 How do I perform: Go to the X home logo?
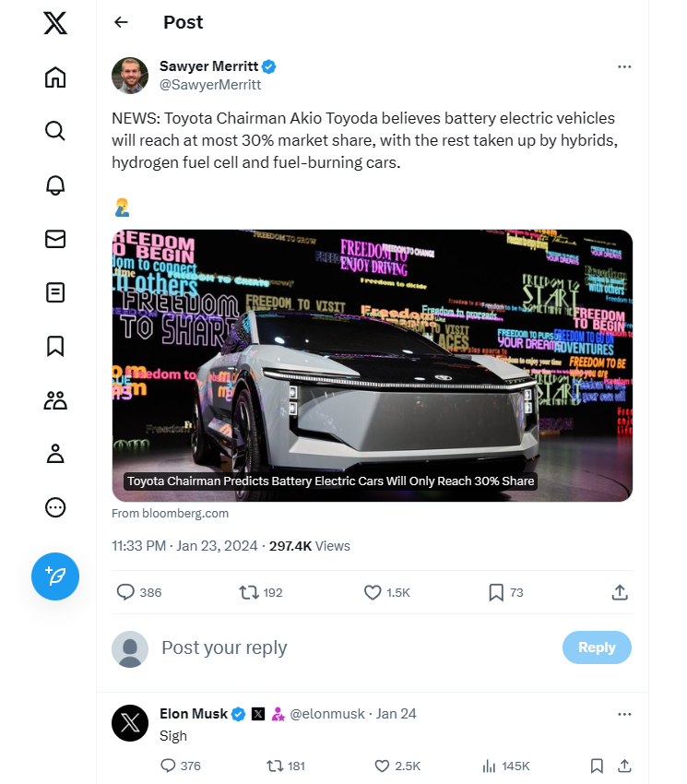click(x=55, y=23)
